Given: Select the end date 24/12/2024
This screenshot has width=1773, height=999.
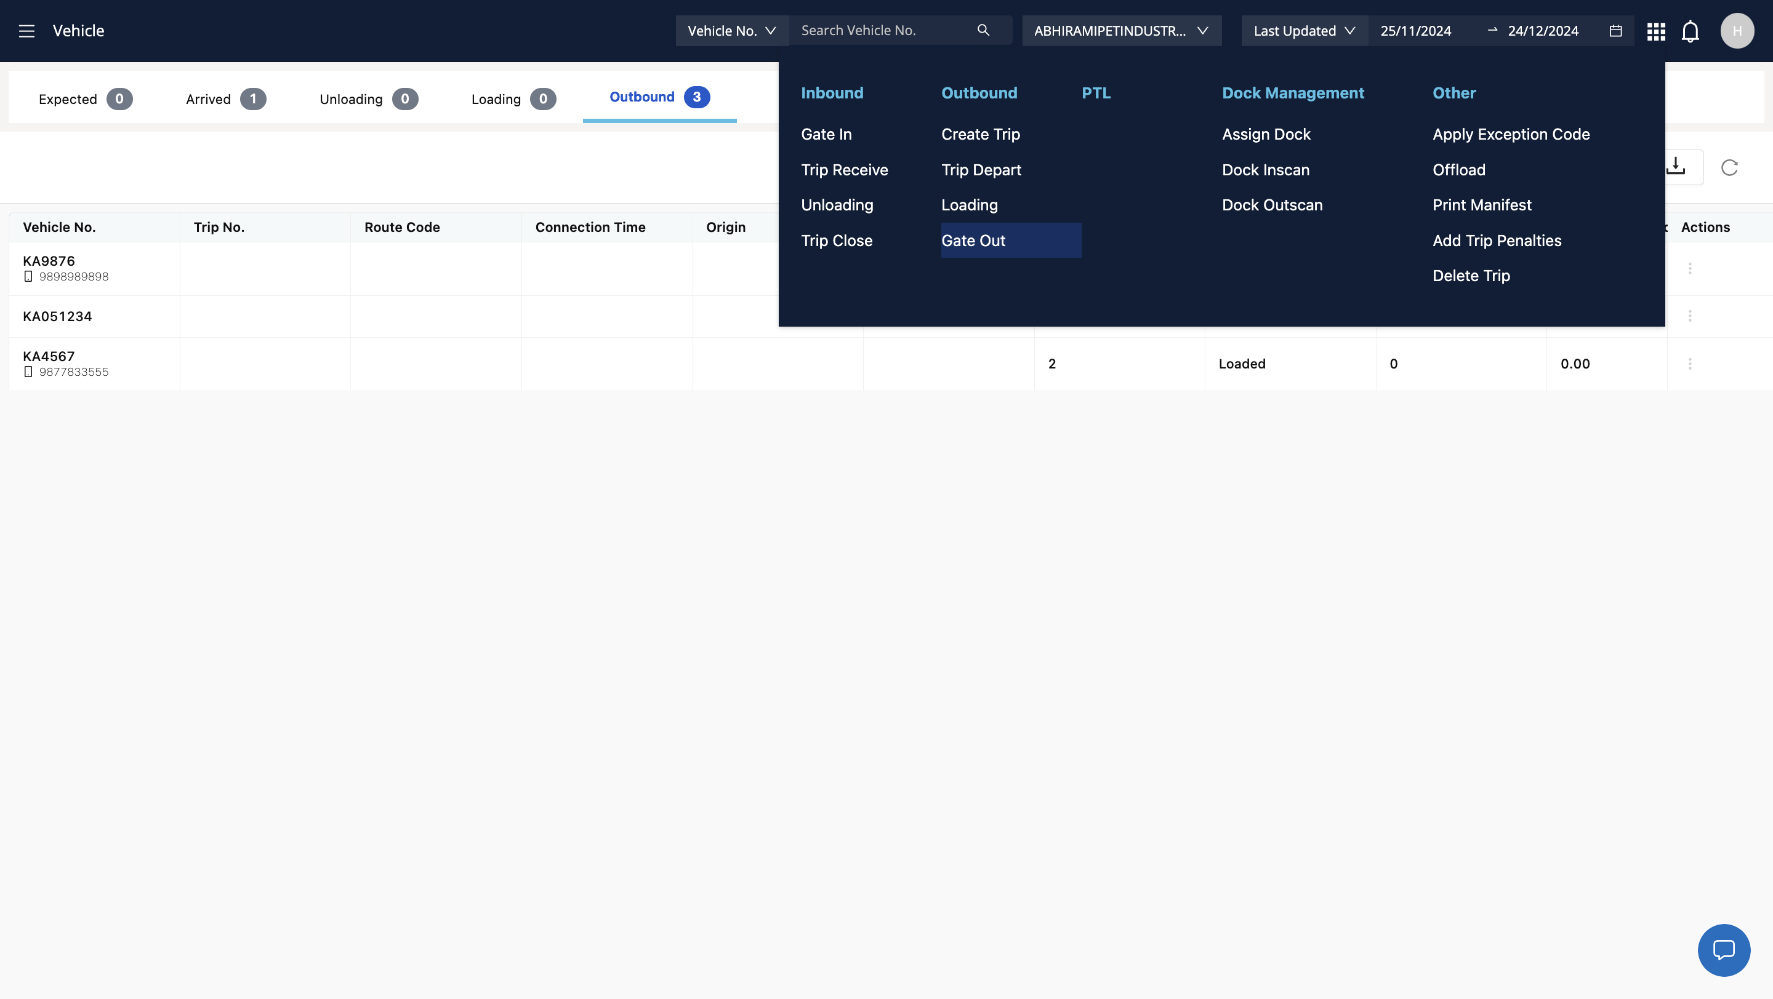Looking at the screenshot, I should (x=1543, y=31).
